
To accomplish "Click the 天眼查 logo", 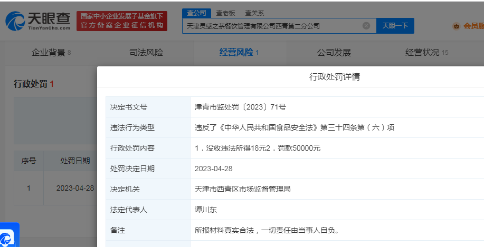I will pyautogui.click(x=37, y=21).
